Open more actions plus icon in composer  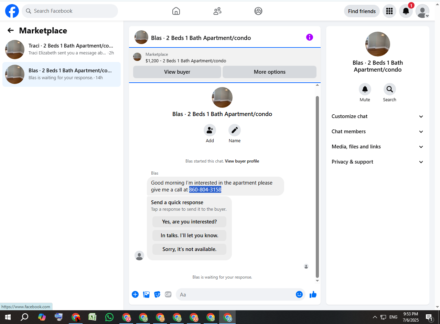pyautogui.click(x=135, y=294)
